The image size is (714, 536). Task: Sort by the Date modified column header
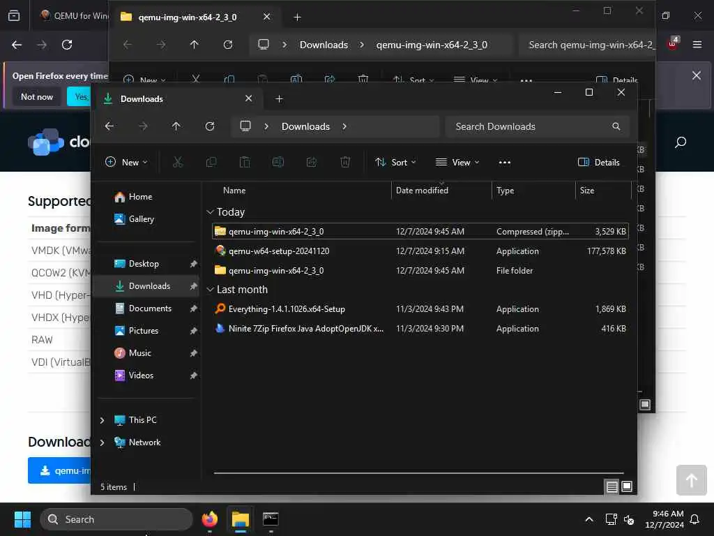(x=441, y=191)
